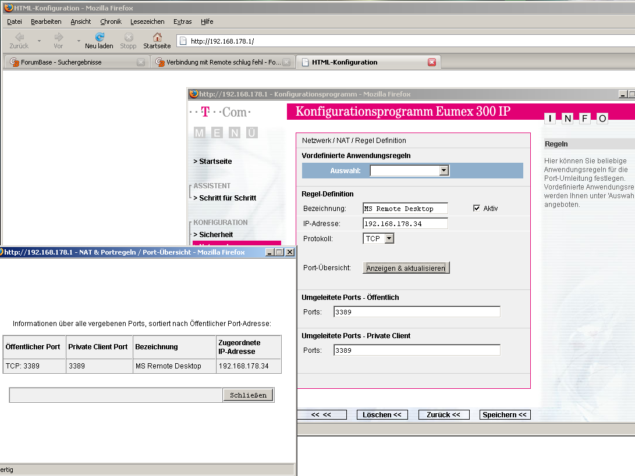Click the O letter tile in INFO header
The width and height of the screenshot is (635, 476).
602,118
